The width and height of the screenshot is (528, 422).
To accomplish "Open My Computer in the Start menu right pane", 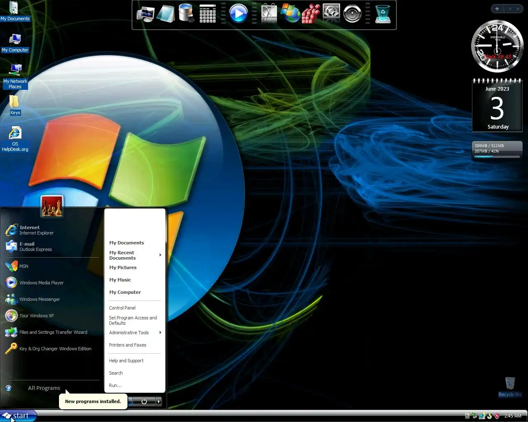I will [125, 292].
